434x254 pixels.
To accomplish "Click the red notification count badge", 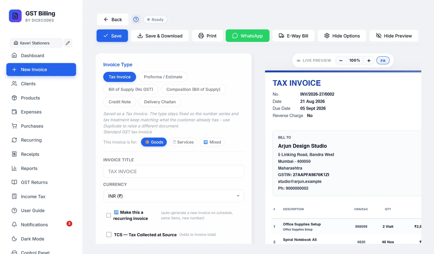I will (x=69, y=224).
